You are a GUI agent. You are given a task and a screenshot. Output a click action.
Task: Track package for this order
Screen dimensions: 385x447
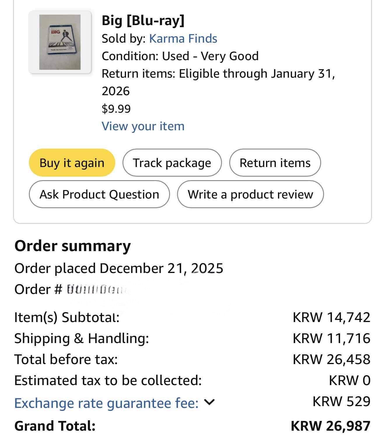pyautogui.click(x=172, y=163)
